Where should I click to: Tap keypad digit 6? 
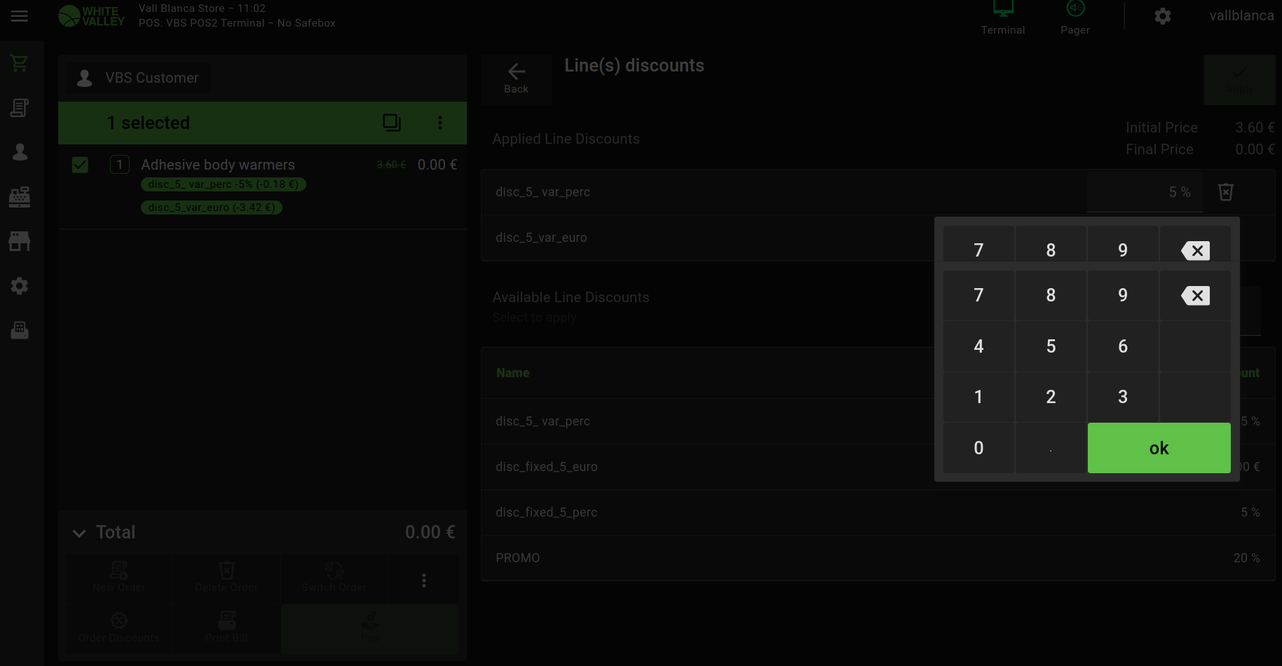1123,346
